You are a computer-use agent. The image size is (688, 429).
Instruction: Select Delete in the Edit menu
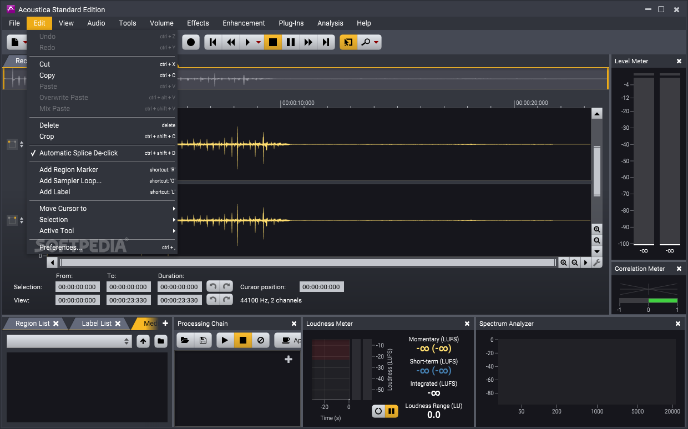(102, 125)
